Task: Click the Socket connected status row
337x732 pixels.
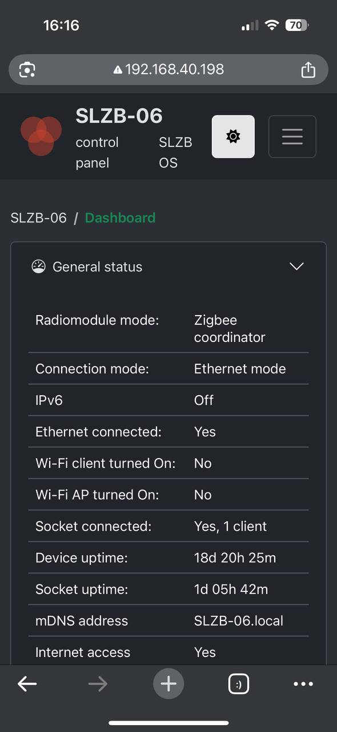Action: click(168, 526)
